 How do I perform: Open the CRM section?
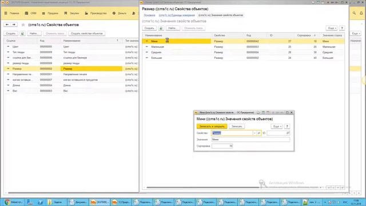click(30, 13)
